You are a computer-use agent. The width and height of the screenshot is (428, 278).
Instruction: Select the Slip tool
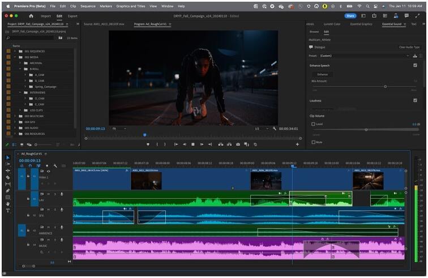[x=8, y=184]
